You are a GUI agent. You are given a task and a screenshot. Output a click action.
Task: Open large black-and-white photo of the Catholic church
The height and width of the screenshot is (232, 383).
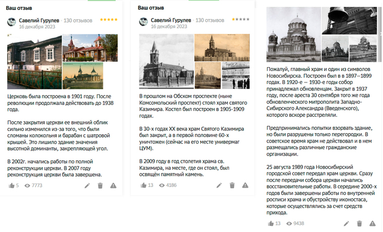point(166,61)
